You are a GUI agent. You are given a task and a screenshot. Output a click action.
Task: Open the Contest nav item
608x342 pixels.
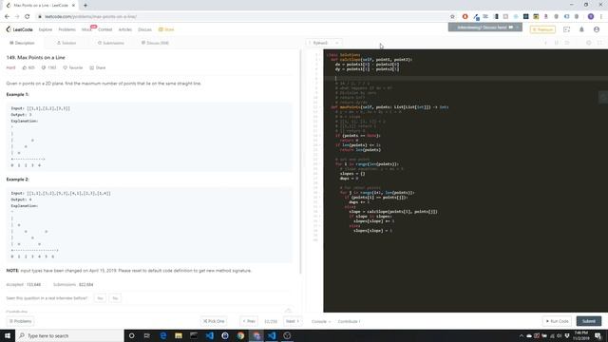tap(105, 29)
